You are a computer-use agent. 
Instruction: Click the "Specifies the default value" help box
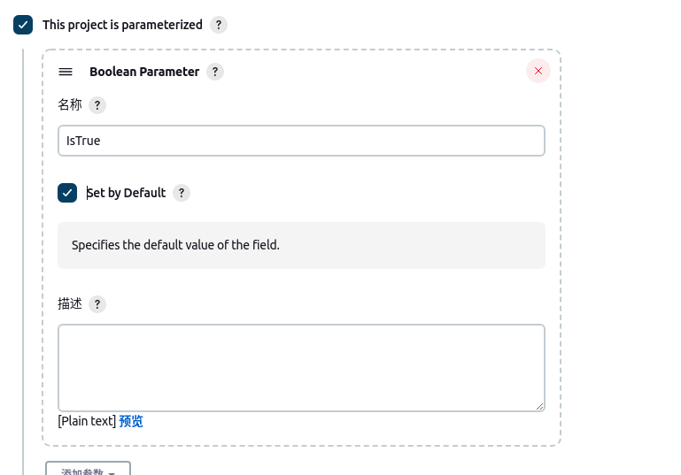coord(301,245)
